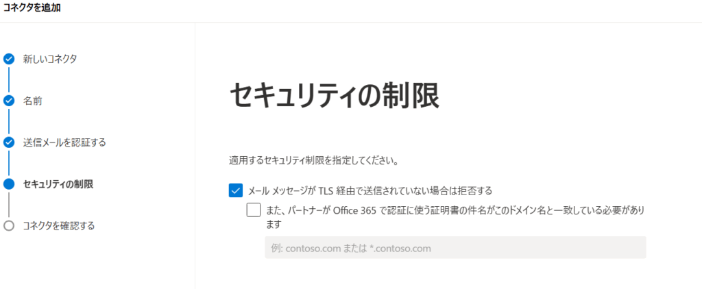Click the completed-step checkmark next to 名前

[x=9, y=101]
